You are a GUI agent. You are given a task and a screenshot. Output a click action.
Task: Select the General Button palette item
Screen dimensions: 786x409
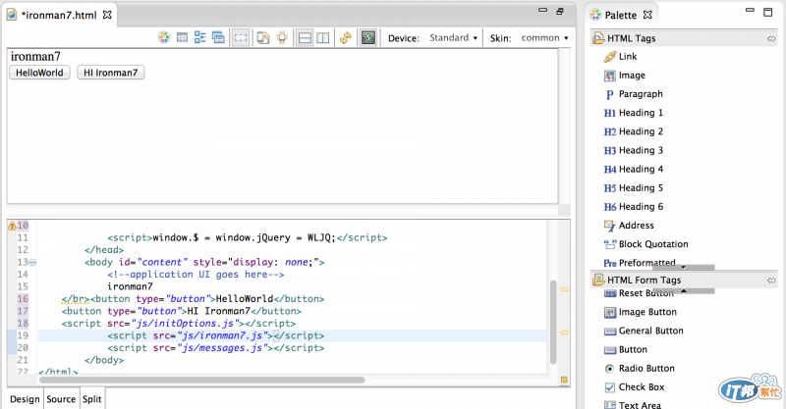644,331
